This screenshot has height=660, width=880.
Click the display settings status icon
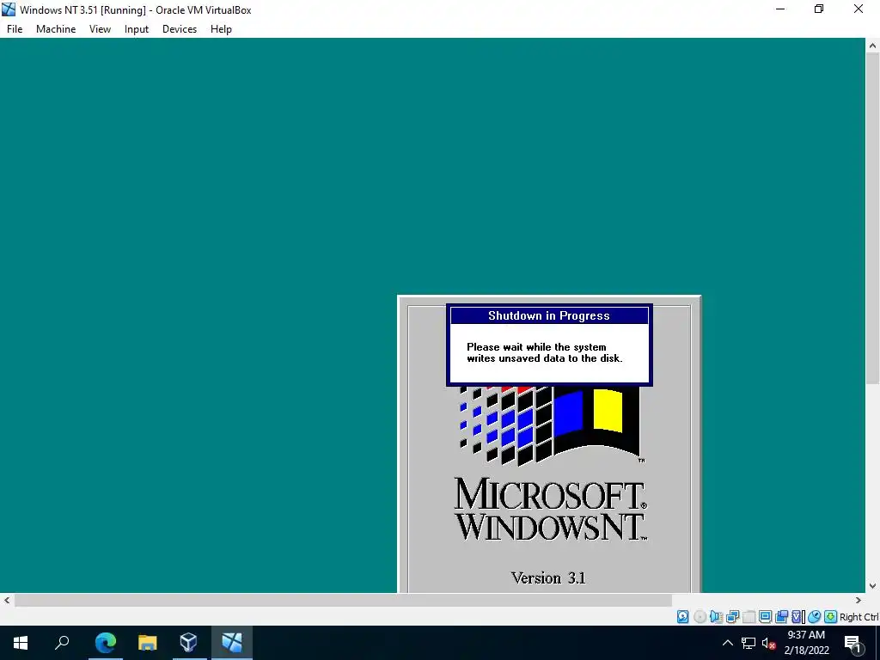pos(765,617)
